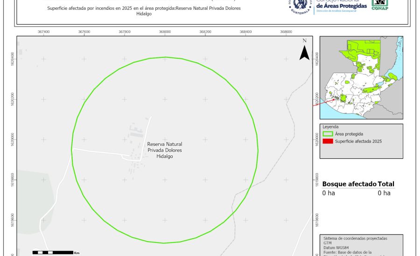Click the Bosque afectado column heading

point(349,184)
